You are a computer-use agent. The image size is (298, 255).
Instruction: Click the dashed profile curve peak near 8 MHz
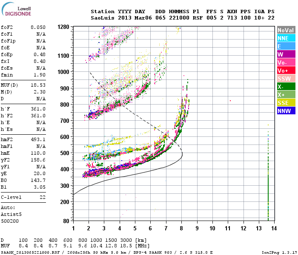click(182, 153)
